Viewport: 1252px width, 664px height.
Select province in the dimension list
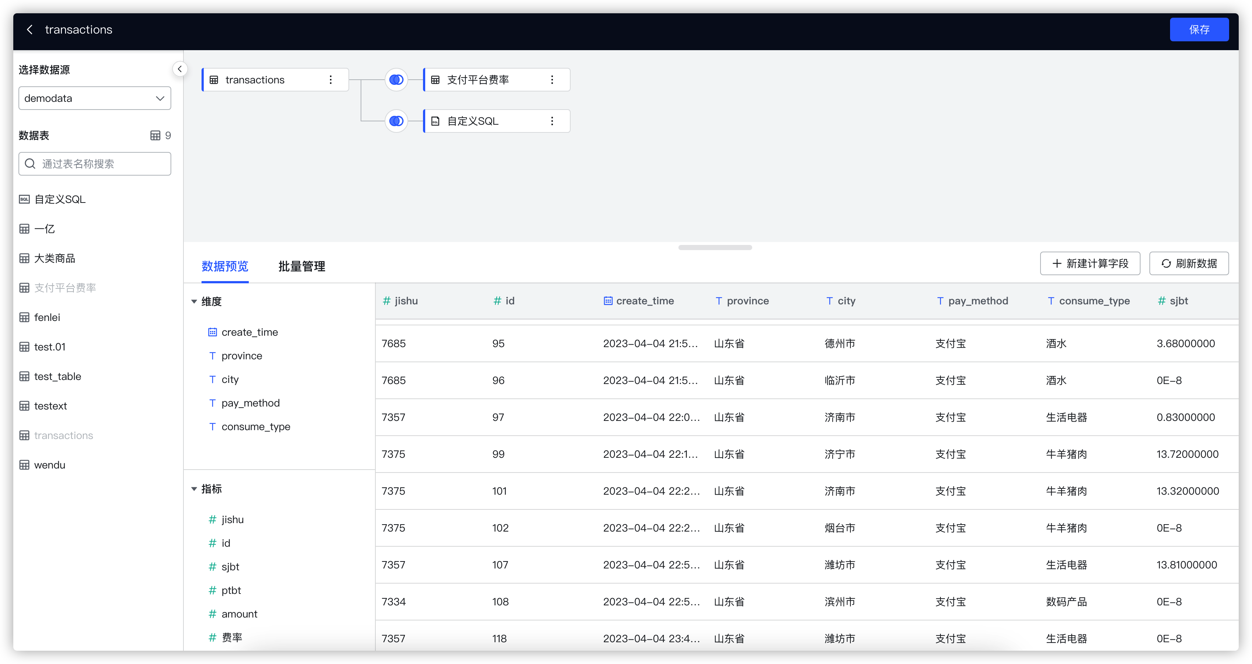click(x=241, y=356)
